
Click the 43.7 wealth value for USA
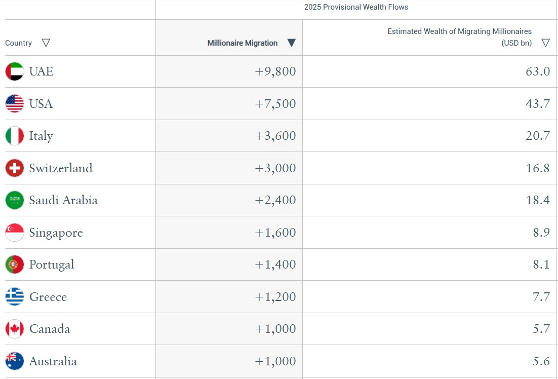pos(537,104)
